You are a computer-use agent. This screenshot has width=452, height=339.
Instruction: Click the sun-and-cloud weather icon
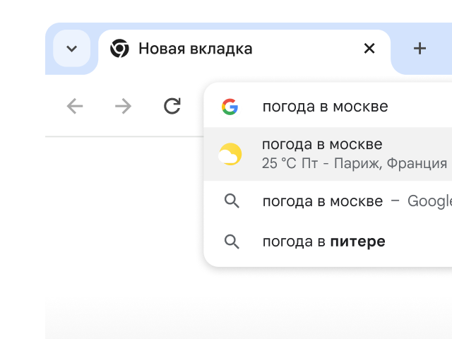(x=230, y=154)
